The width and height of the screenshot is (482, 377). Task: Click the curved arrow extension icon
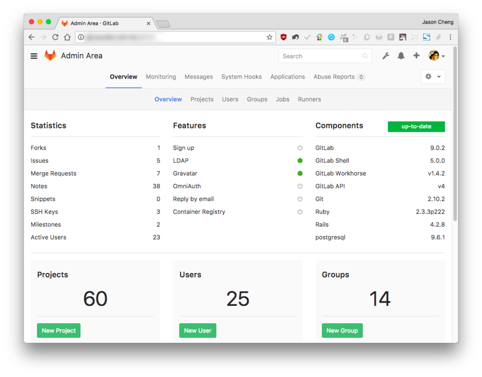pyautogui.click(x=296, y=37)
